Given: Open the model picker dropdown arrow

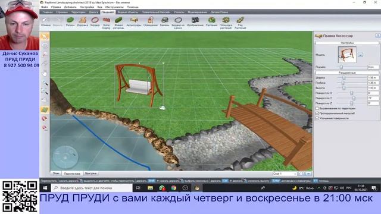Looking at the screenshot, I should 360,55.
